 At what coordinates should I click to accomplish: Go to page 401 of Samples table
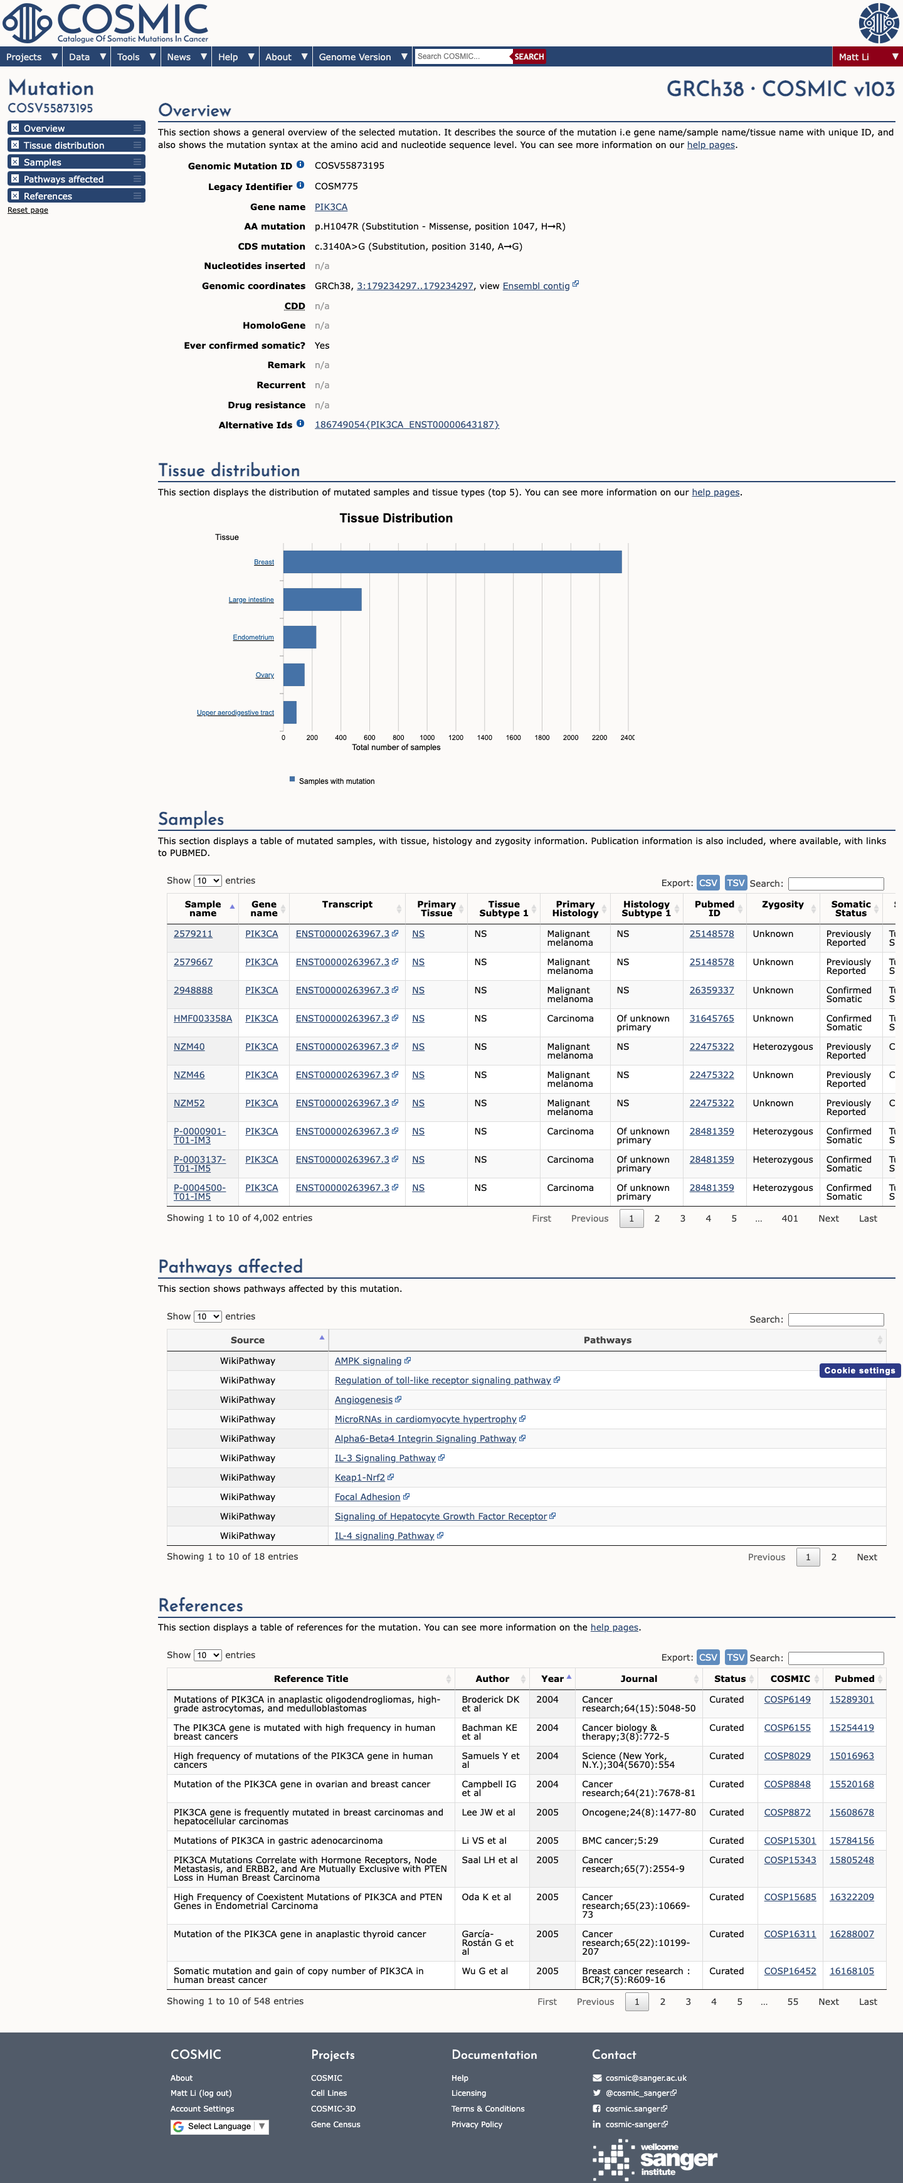[789, 1218]
